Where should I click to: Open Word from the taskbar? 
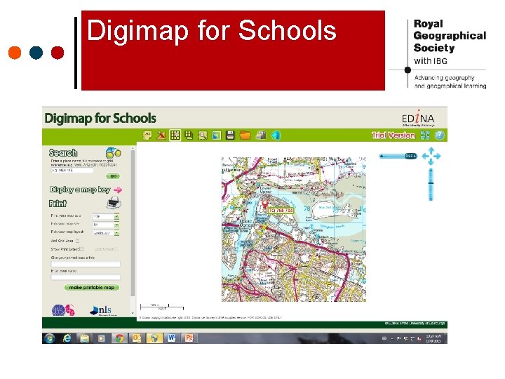tap(171, 338)
